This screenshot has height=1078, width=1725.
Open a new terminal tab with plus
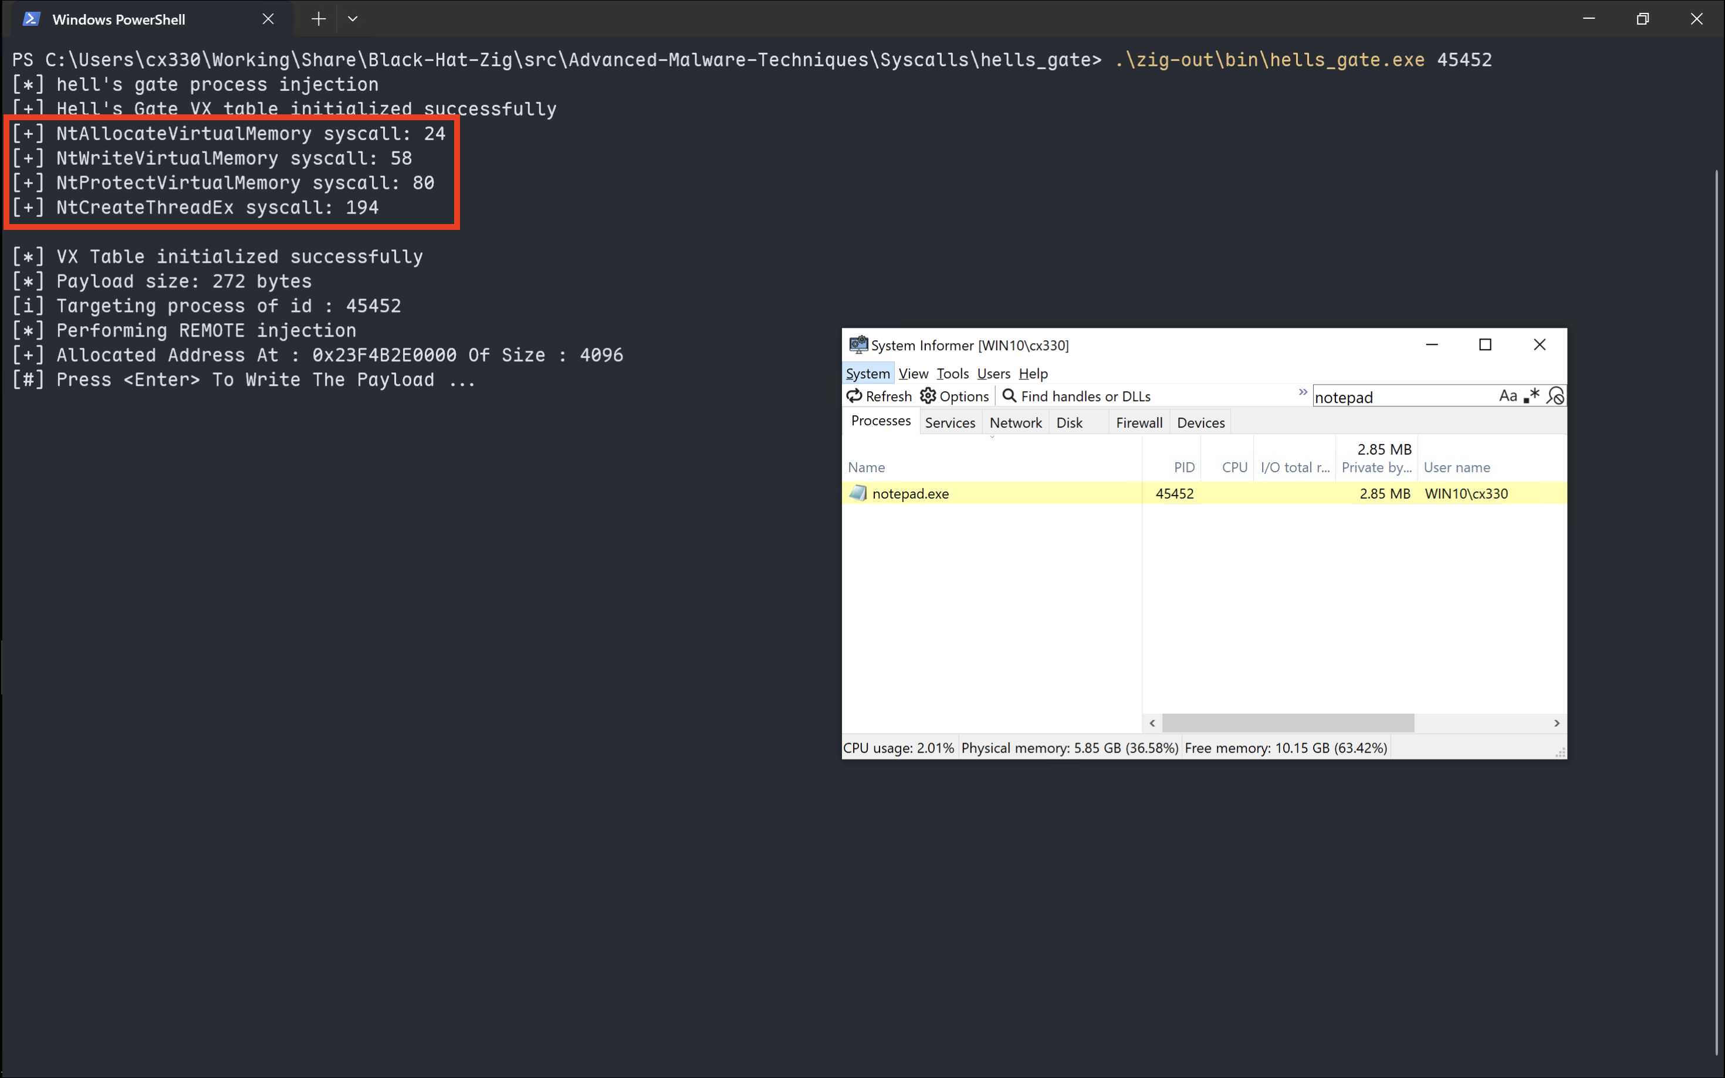319,19
